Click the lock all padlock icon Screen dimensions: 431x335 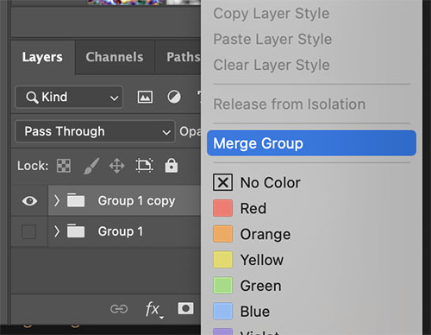click(x=172, y=166)
